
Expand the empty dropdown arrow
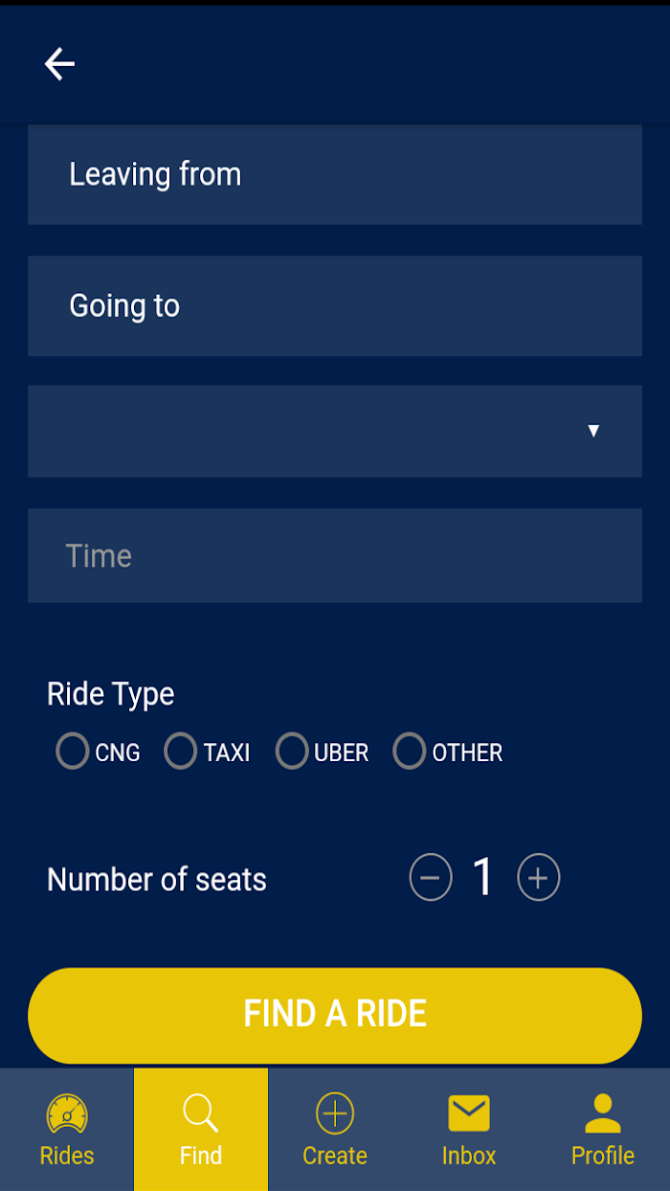coord(593,431)
